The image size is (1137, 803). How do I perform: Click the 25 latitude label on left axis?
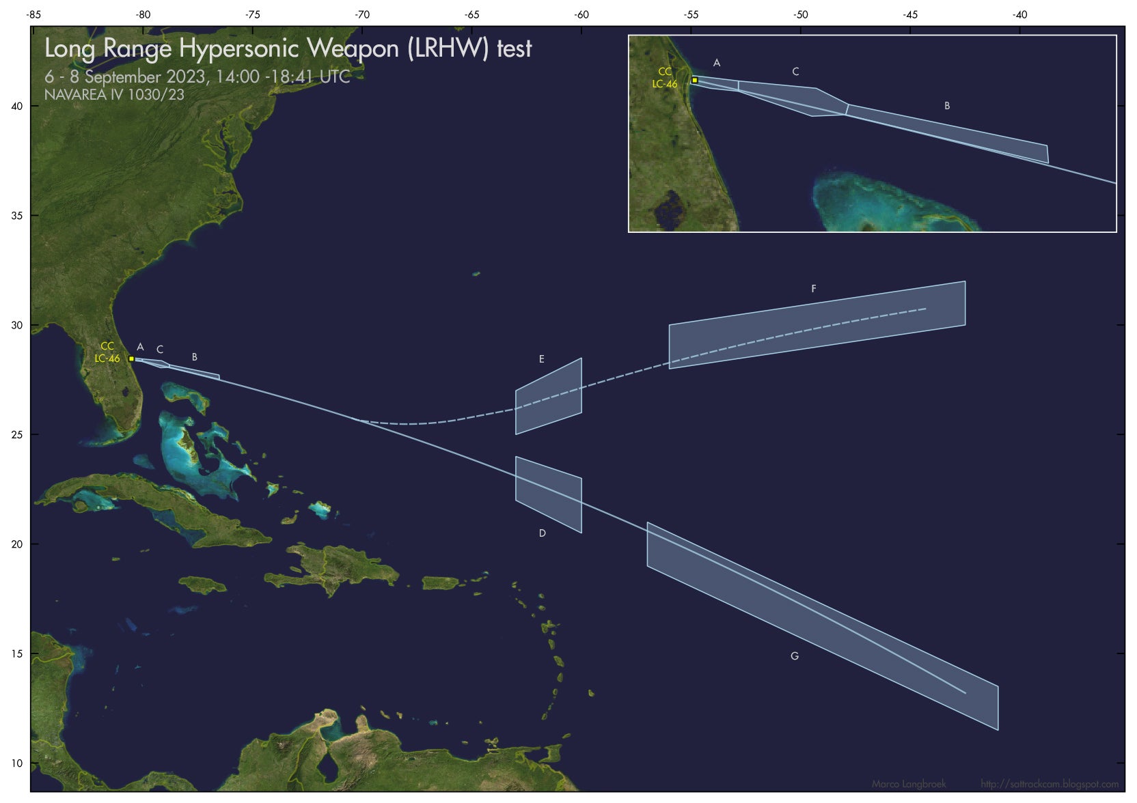coord(17,435)
